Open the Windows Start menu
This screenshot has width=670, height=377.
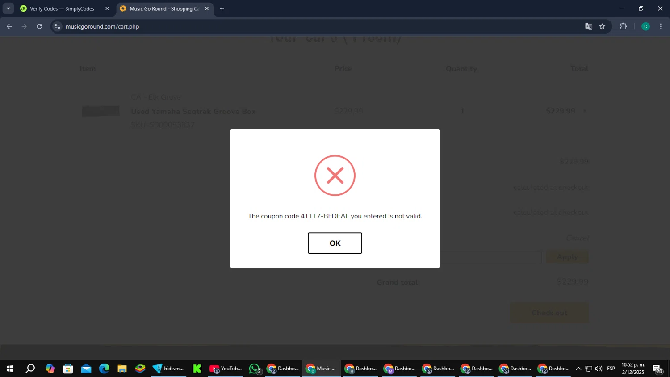[x=10, y=369]
